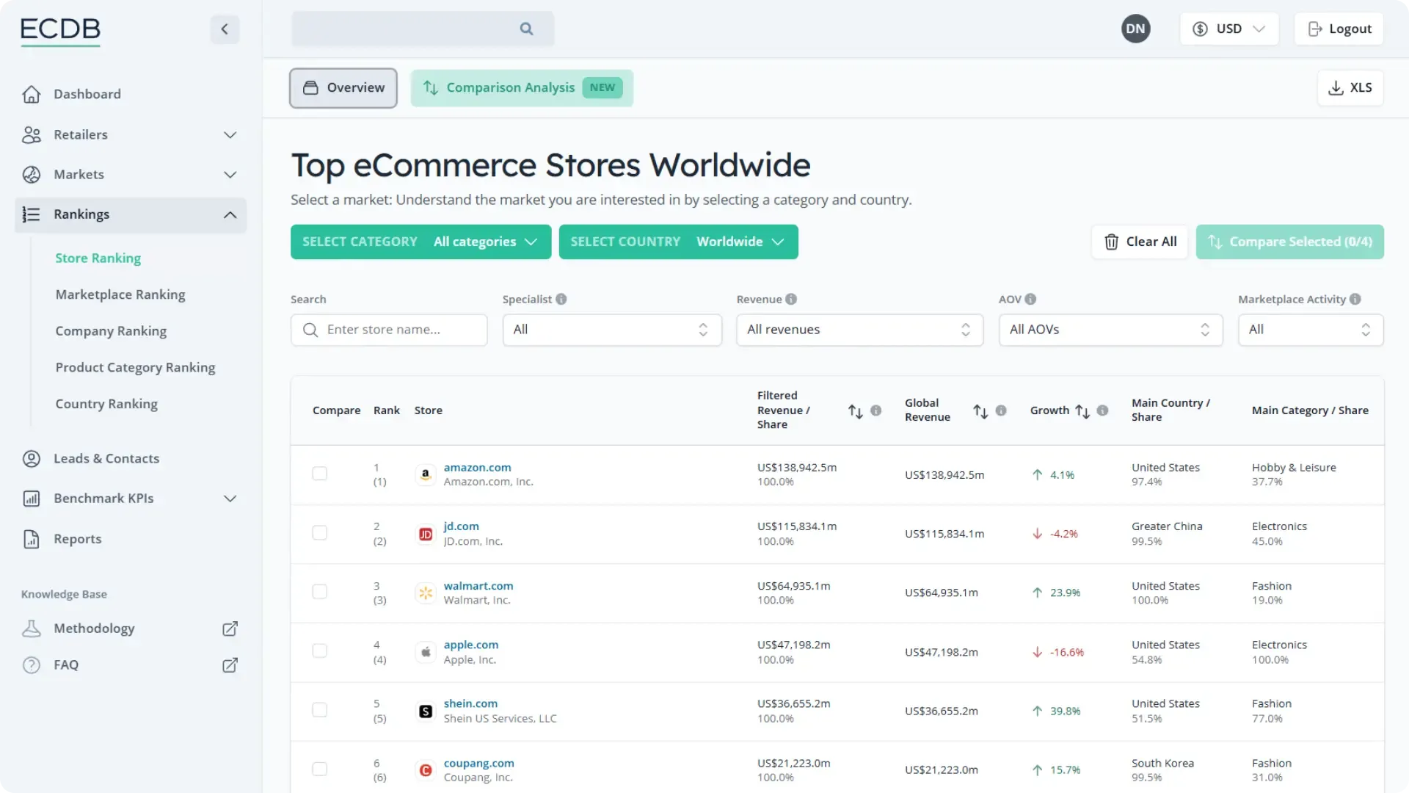Open Select Country dropdown
This screenshot has width=1409, height=793.
click(678, 242)
